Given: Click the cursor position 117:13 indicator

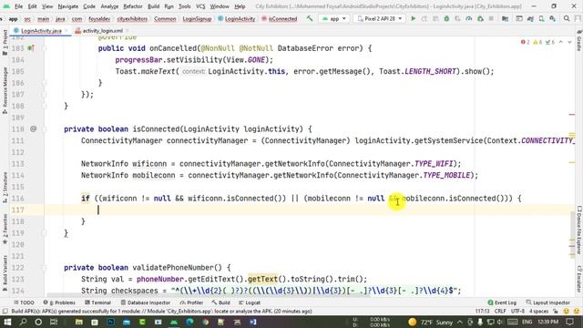Looking at the screenshot, I should pyautogui.click(x=482, y=312).
